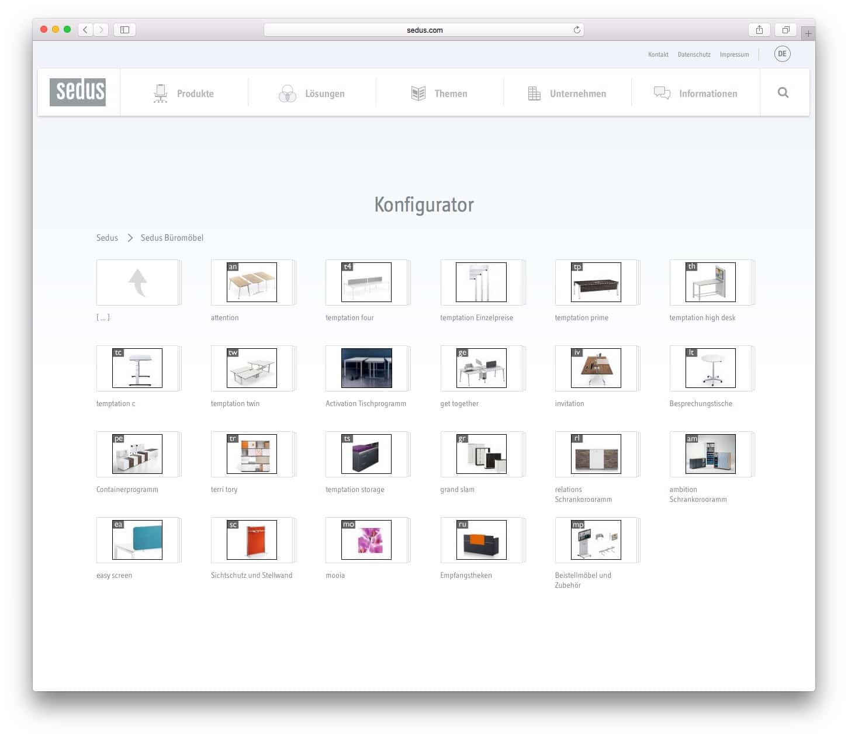Show all tabs overview icon
This screenshot has height=738, width=848.
(x=786, y=30)
